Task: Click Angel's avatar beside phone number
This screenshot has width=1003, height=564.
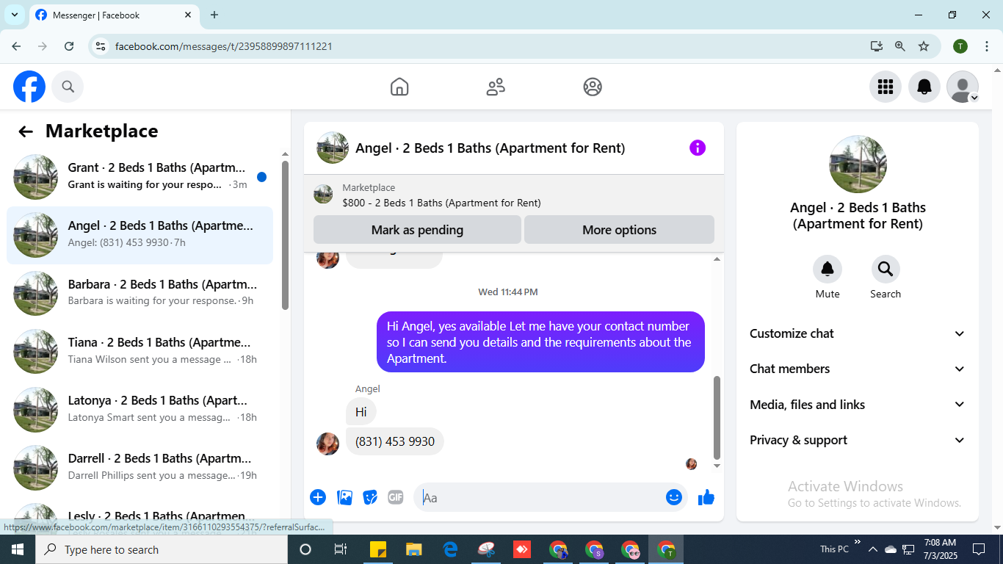Action: point(327,444)
